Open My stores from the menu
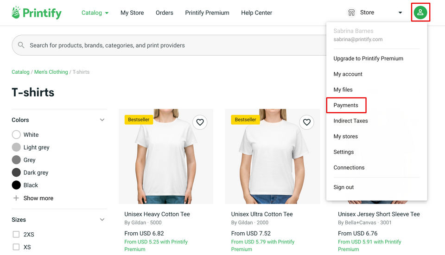The image size is (445, 255). click(345, 136)
